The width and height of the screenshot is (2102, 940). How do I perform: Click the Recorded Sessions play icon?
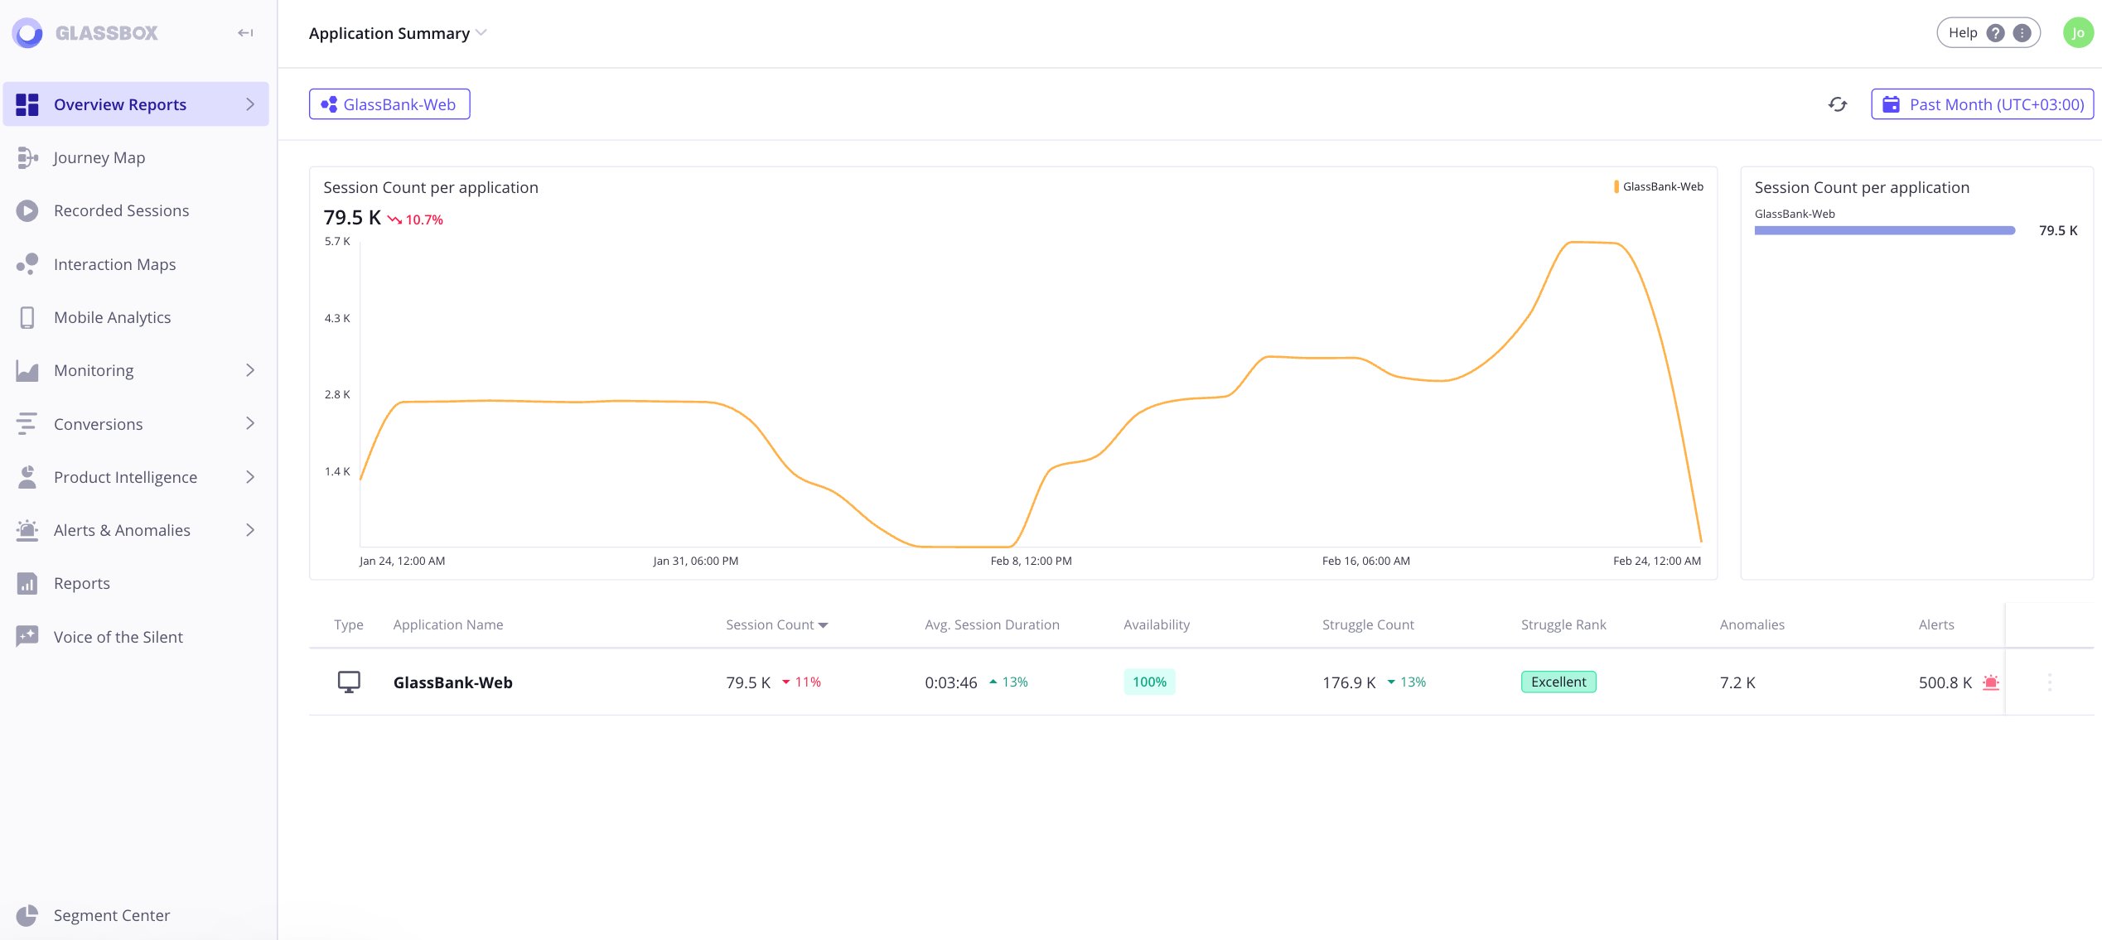27,210
